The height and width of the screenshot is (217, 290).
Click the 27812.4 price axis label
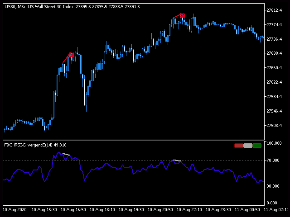coord(275,10)
